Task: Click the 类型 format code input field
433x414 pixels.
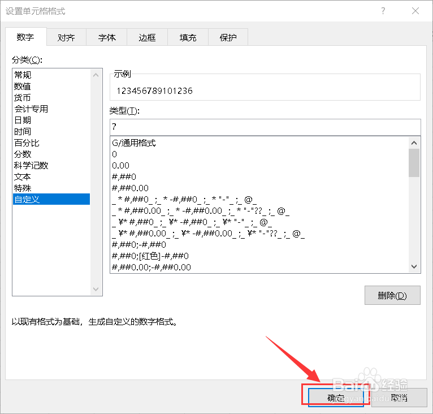Action: 265,127
